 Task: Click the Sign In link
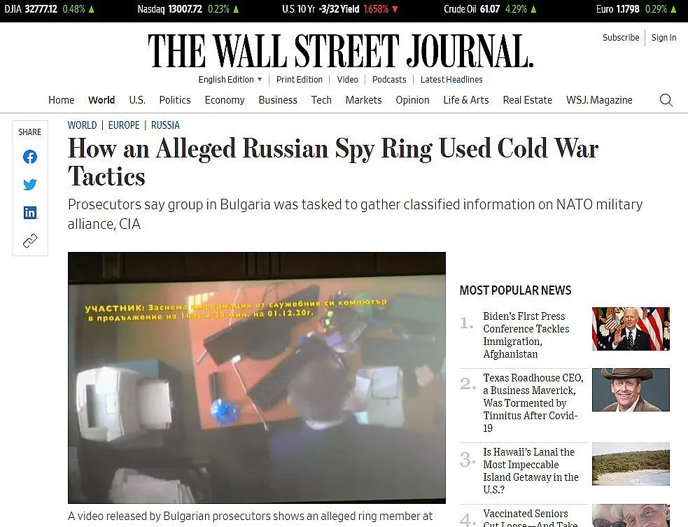pyautogui.click(x=664, y=37)
